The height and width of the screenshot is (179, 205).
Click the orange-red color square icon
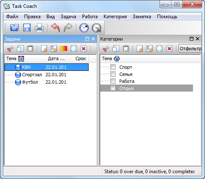64,48
